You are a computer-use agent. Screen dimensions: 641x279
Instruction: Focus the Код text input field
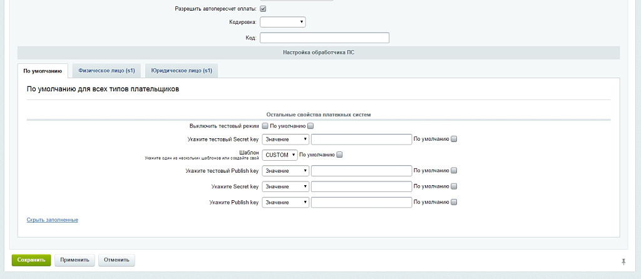[x=324, y=38]
